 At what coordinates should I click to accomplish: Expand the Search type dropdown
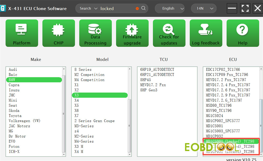88,8
